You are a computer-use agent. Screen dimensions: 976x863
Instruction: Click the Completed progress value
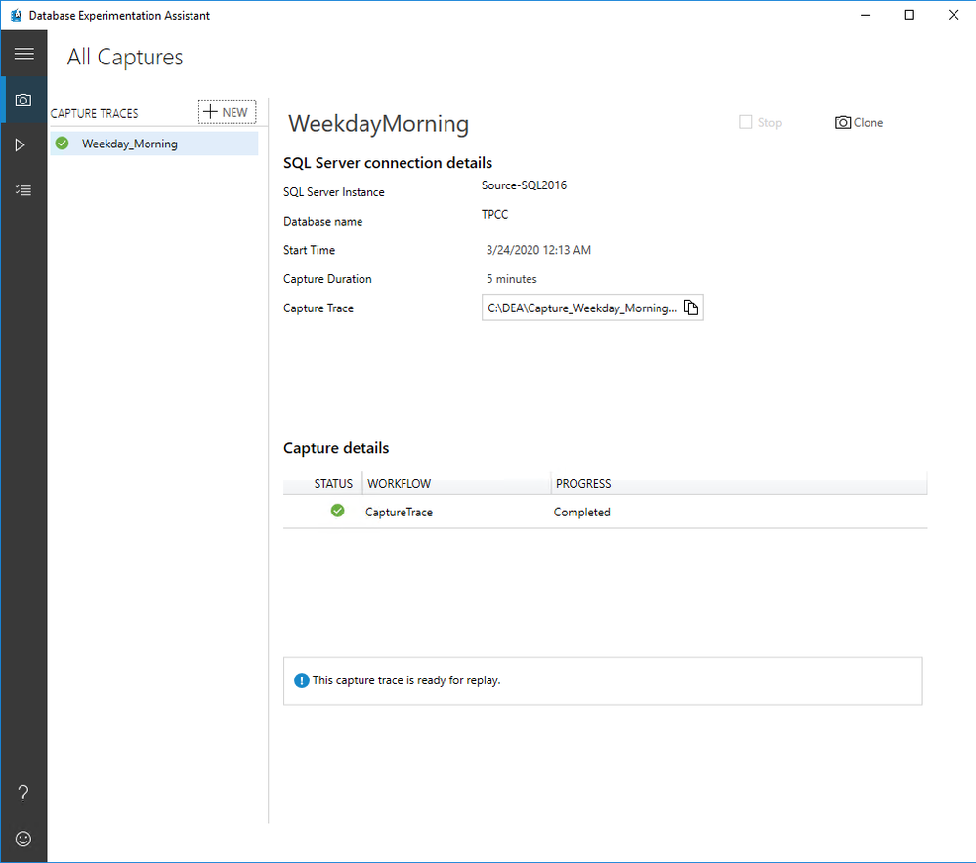click(x=582, y=513)
